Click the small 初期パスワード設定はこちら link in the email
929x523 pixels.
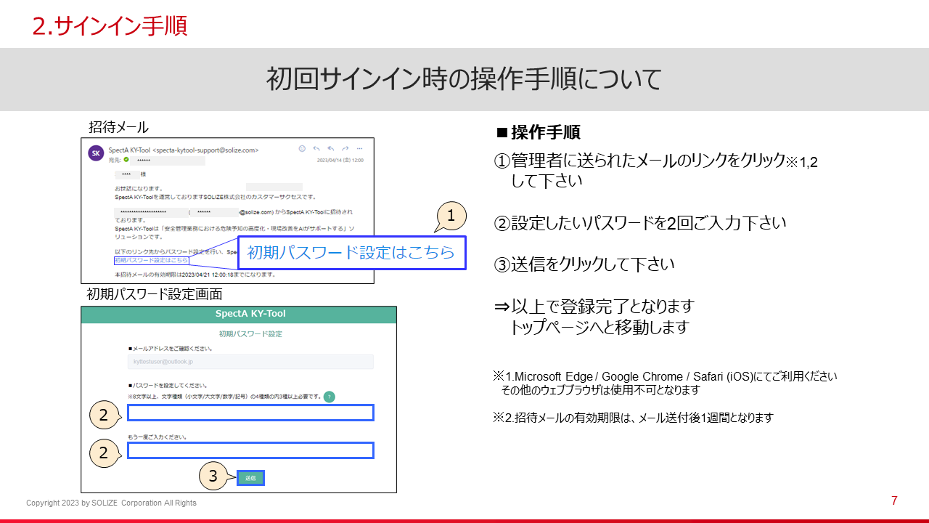pos(152,260)
